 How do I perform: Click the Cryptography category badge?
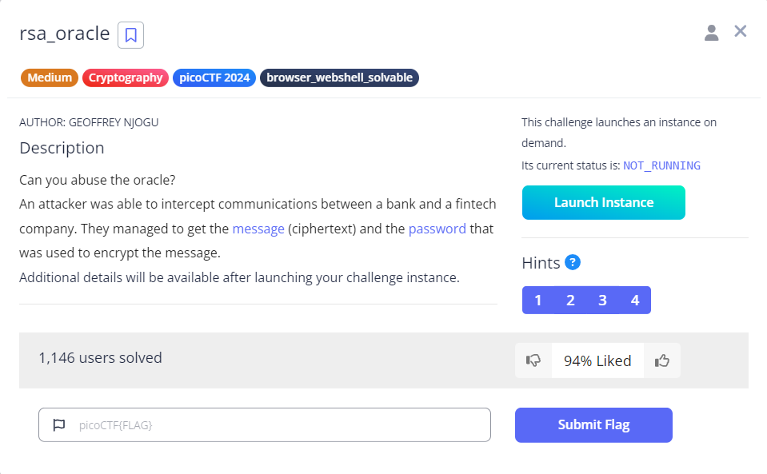125,78
